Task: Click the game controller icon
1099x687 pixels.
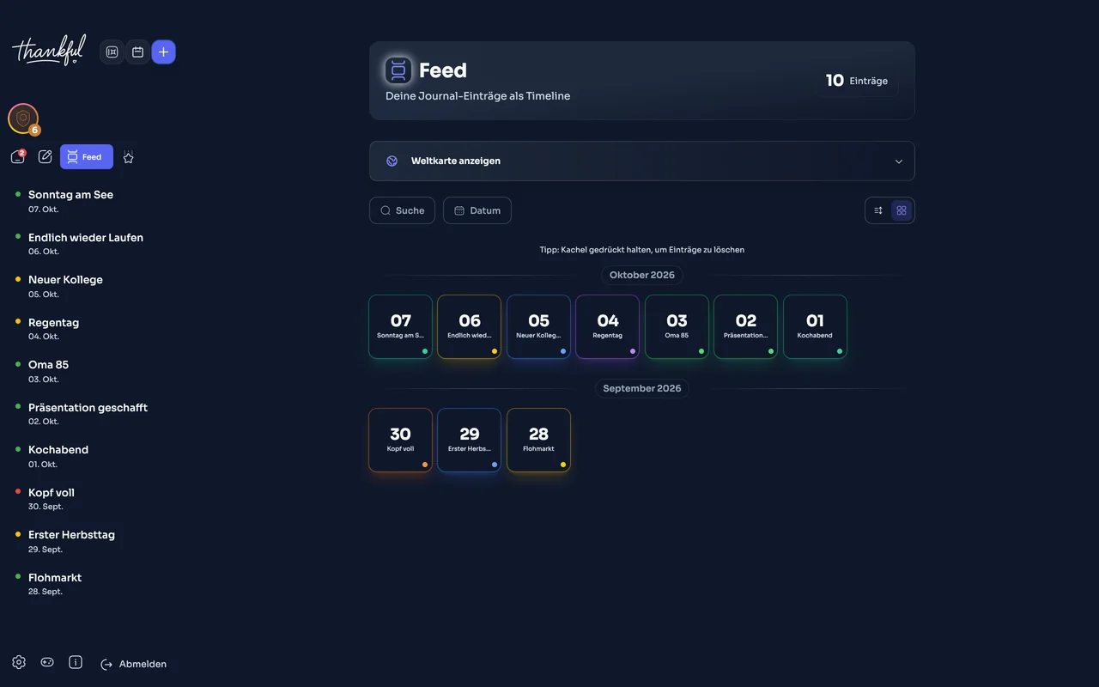Action: tap(47, 662)
